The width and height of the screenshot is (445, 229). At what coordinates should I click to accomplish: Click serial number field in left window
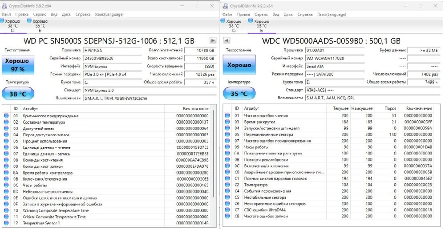click(x=113, y=58)
